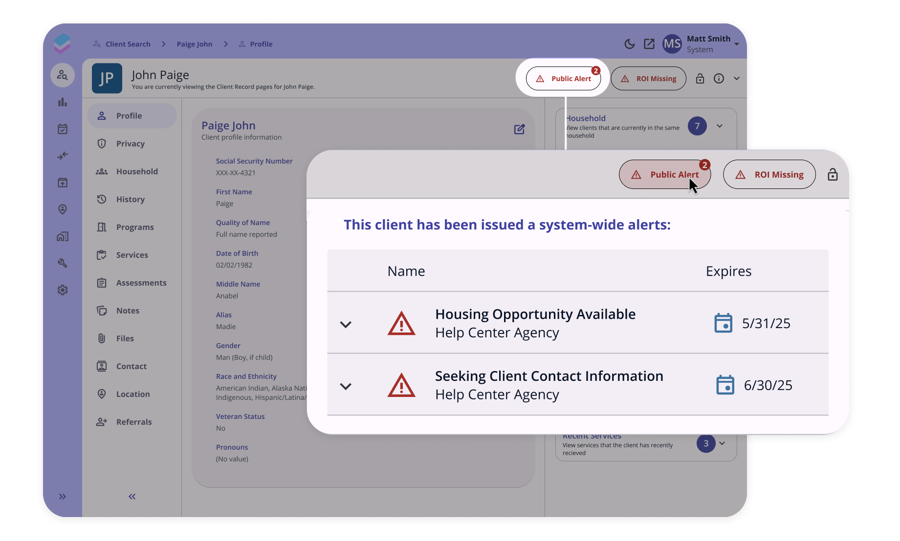The height and width of the screenshot is (541, 900).
Task: Click the small ROI Missing button in header
Action: coord(649,79)
